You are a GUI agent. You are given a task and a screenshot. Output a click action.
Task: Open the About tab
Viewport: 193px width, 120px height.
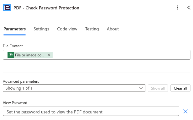click(113, 29)
